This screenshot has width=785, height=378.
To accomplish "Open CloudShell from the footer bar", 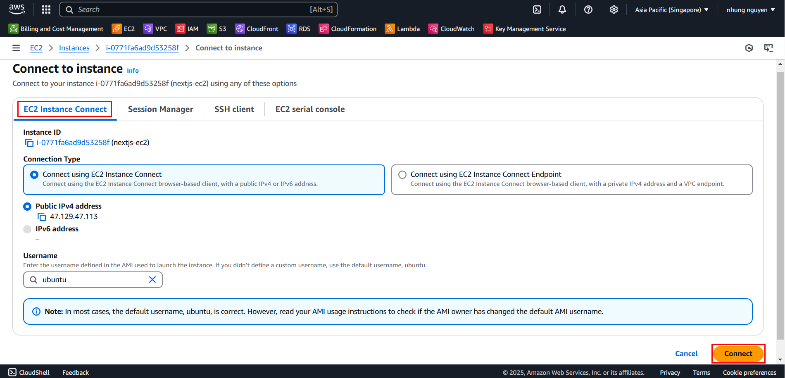I will [x=29, y=372].
